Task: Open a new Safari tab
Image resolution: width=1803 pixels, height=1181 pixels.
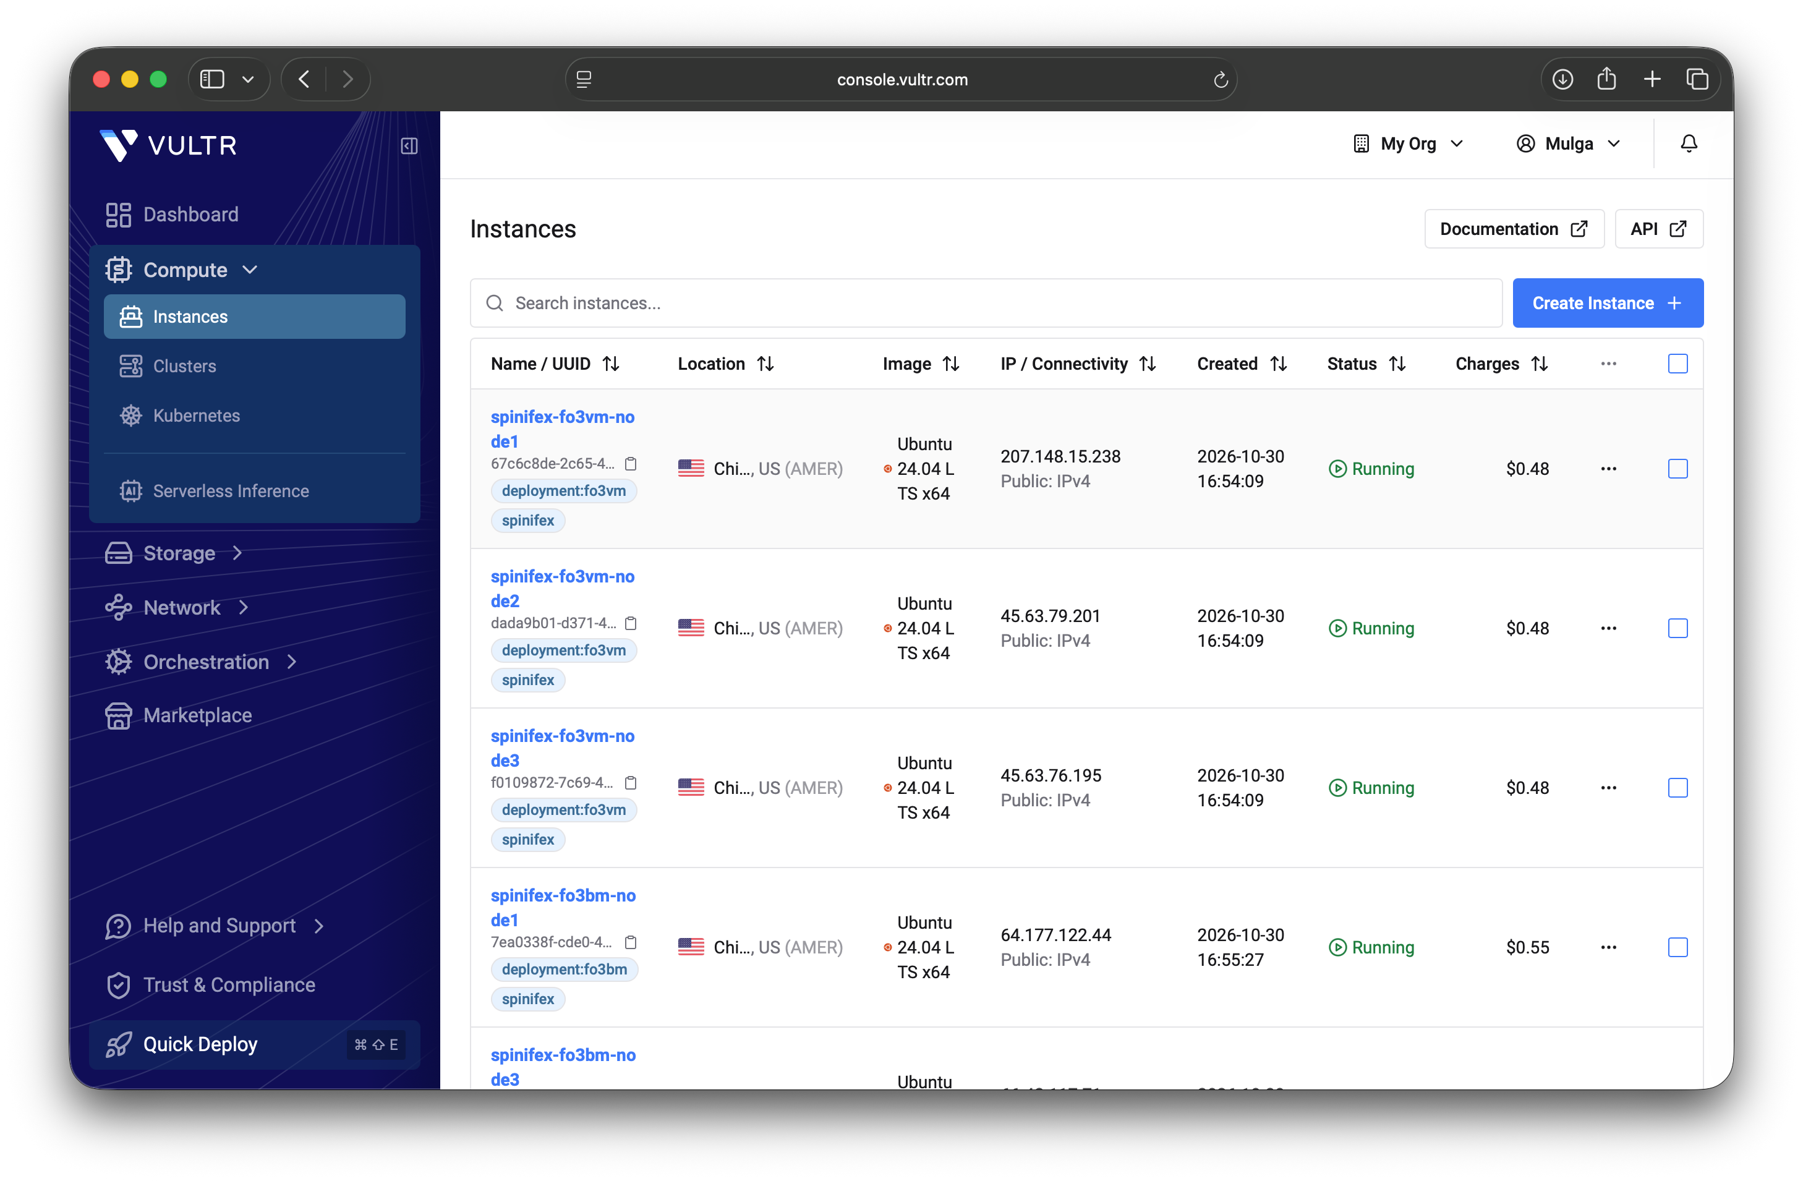Action: click(x=1652, y=79)
